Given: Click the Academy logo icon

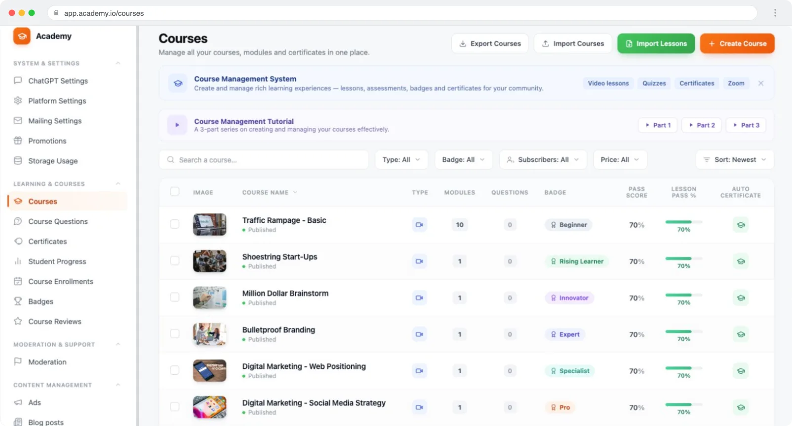Looking at the screenshot, I should 22,36.
